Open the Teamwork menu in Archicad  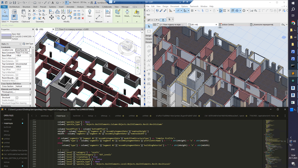tap(194, 6)
